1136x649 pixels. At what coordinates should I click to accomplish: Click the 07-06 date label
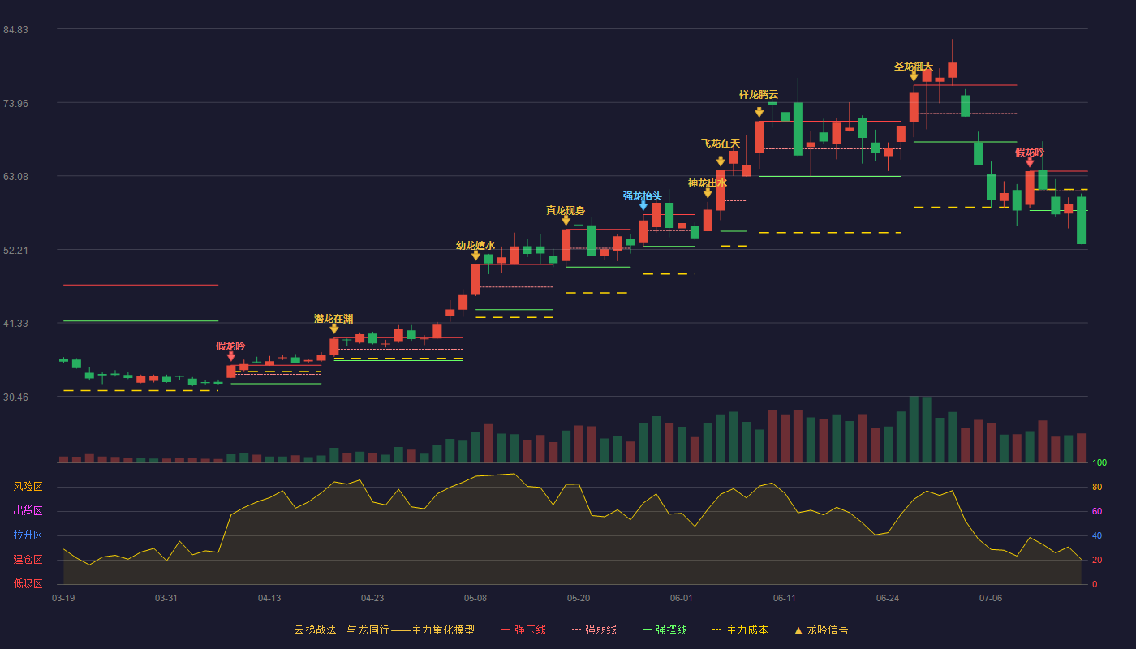[x=991, y=598]
